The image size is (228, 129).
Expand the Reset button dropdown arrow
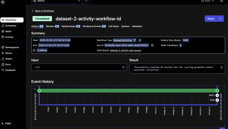tap(220, 19)
